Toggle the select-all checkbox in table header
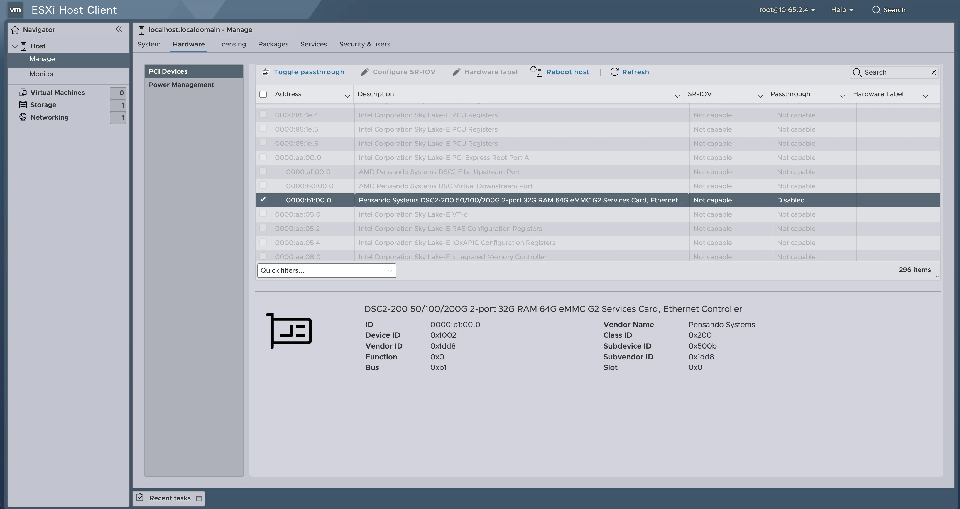 [263, 94]
